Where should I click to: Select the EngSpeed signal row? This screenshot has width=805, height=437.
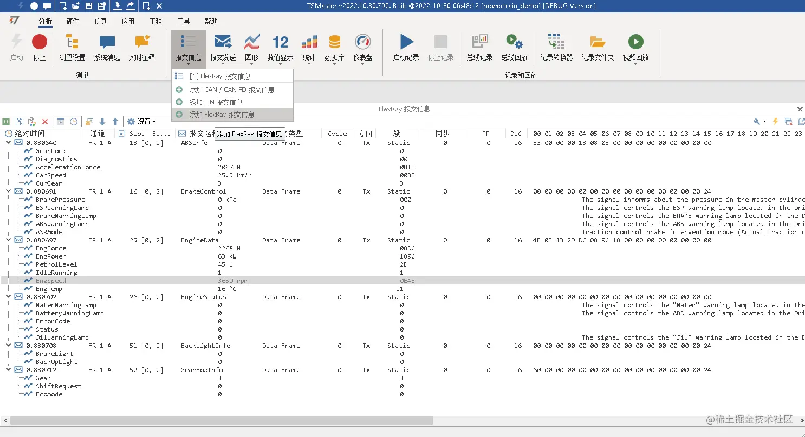coord(402,281)
